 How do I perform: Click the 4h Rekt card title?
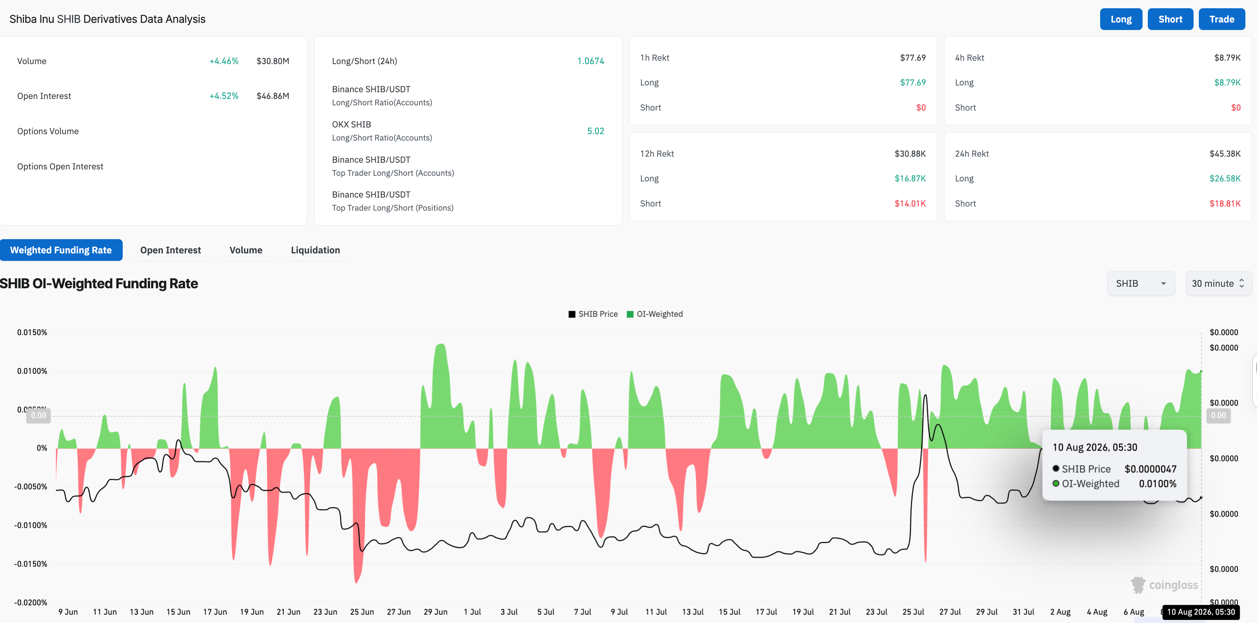click(x=969, y=57)
